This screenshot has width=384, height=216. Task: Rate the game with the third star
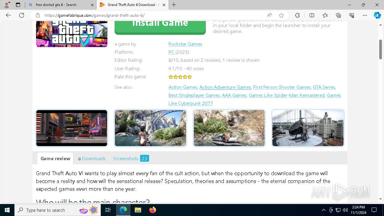click(180, 77)
